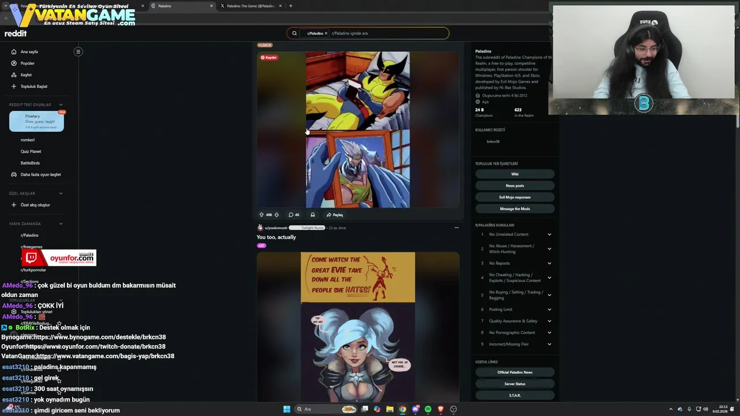Switch to Paladins: The Game X tab

point(250,6)
